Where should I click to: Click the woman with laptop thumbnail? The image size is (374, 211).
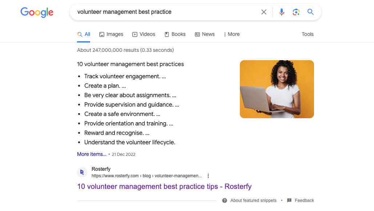tap(277, 89)
